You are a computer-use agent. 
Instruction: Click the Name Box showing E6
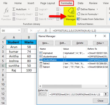(10, 31)
